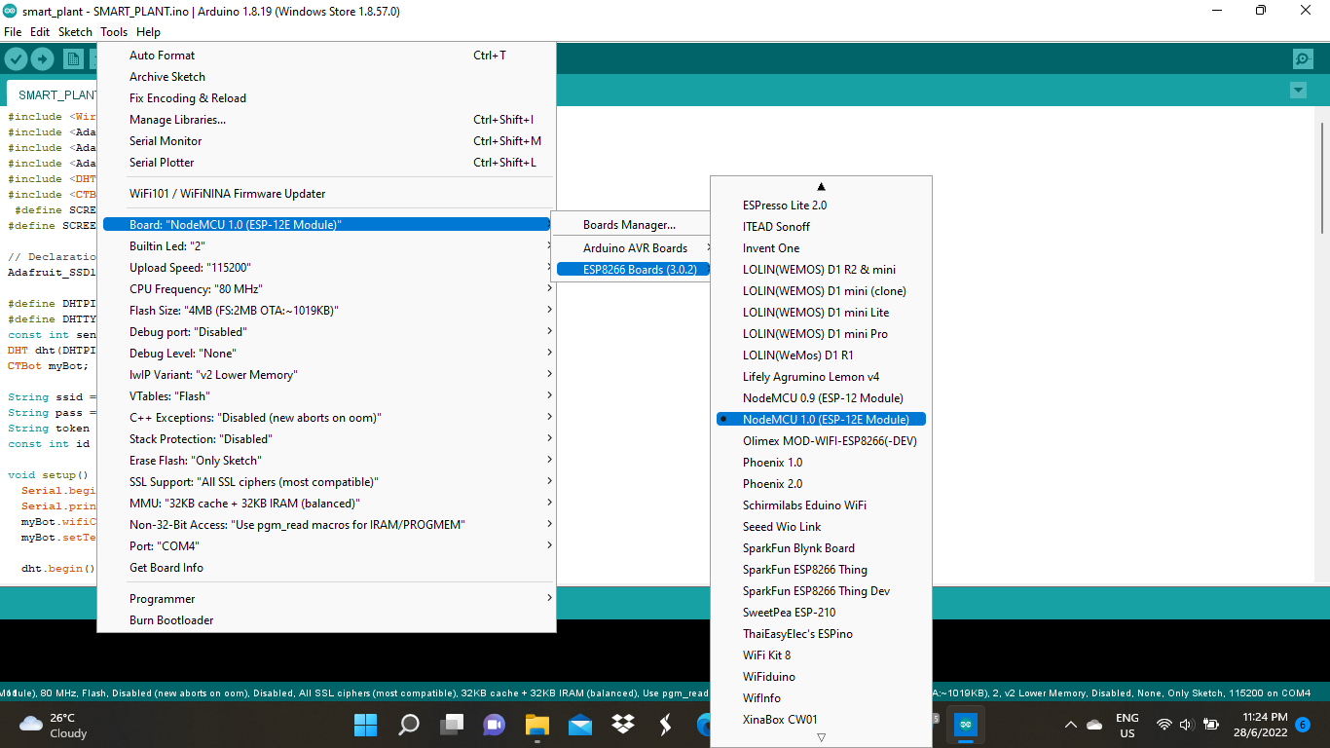Viewport: 1330px width, 748px height.
Task: Choose Auto Format from Tools menu
Action: 327,56
